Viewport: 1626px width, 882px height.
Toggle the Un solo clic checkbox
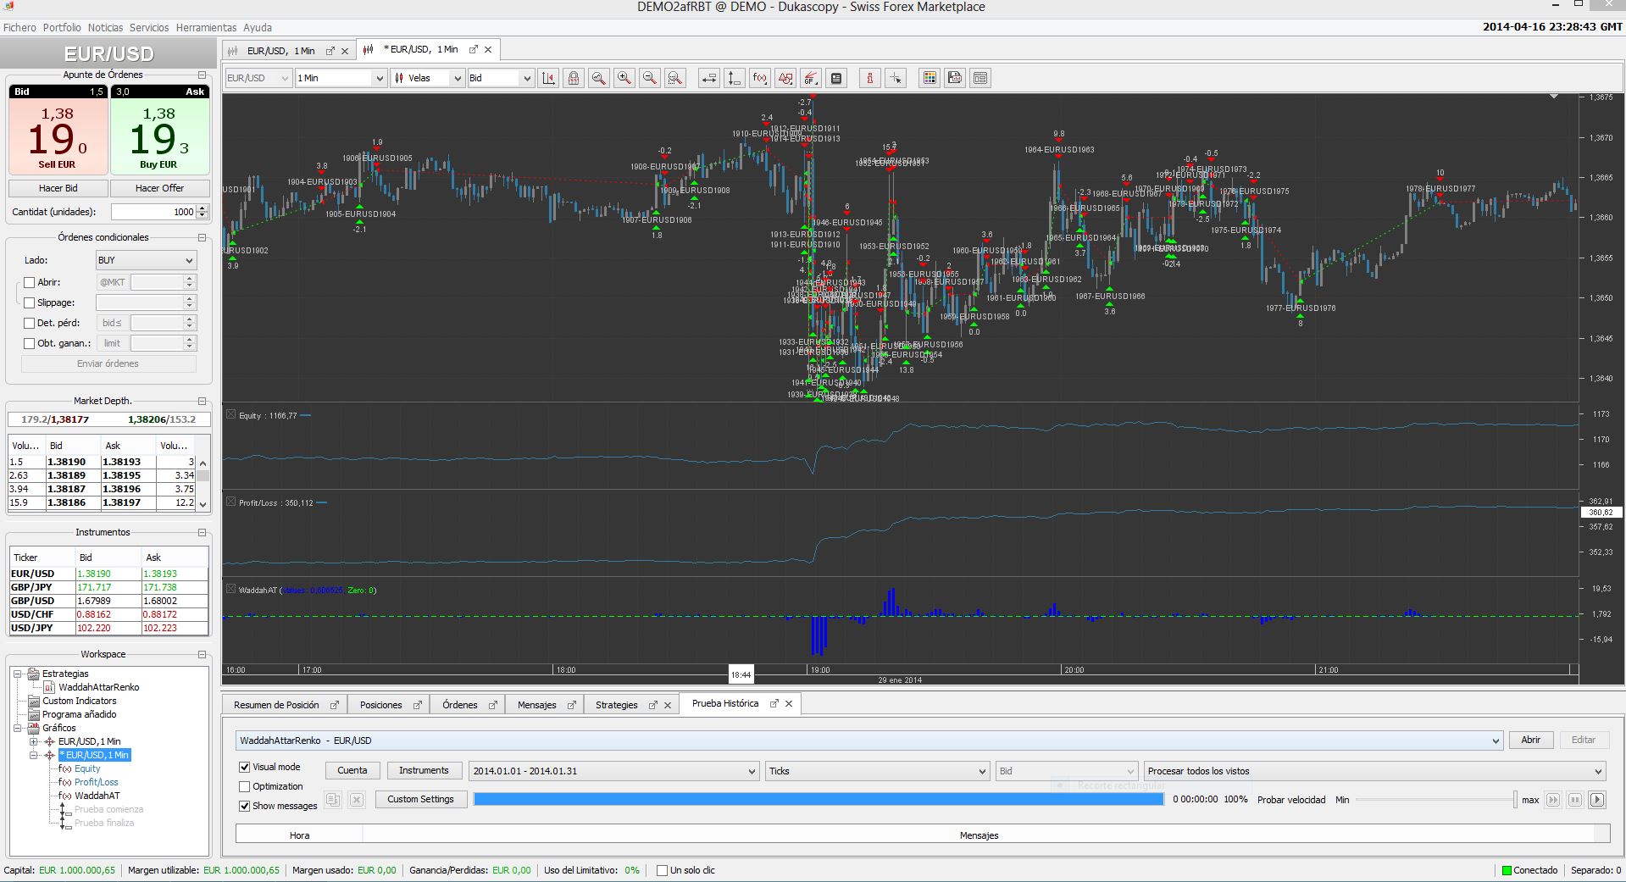point(662,870)
